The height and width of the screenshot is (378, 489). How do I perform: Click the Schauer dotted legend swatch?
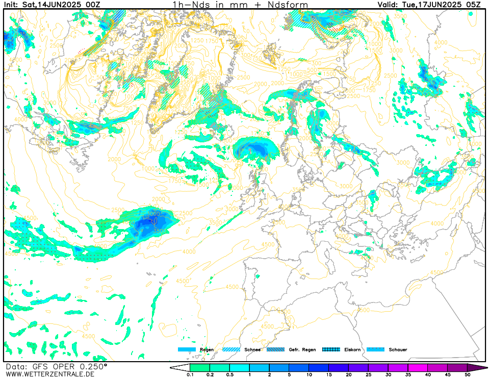tap(375, 349)
